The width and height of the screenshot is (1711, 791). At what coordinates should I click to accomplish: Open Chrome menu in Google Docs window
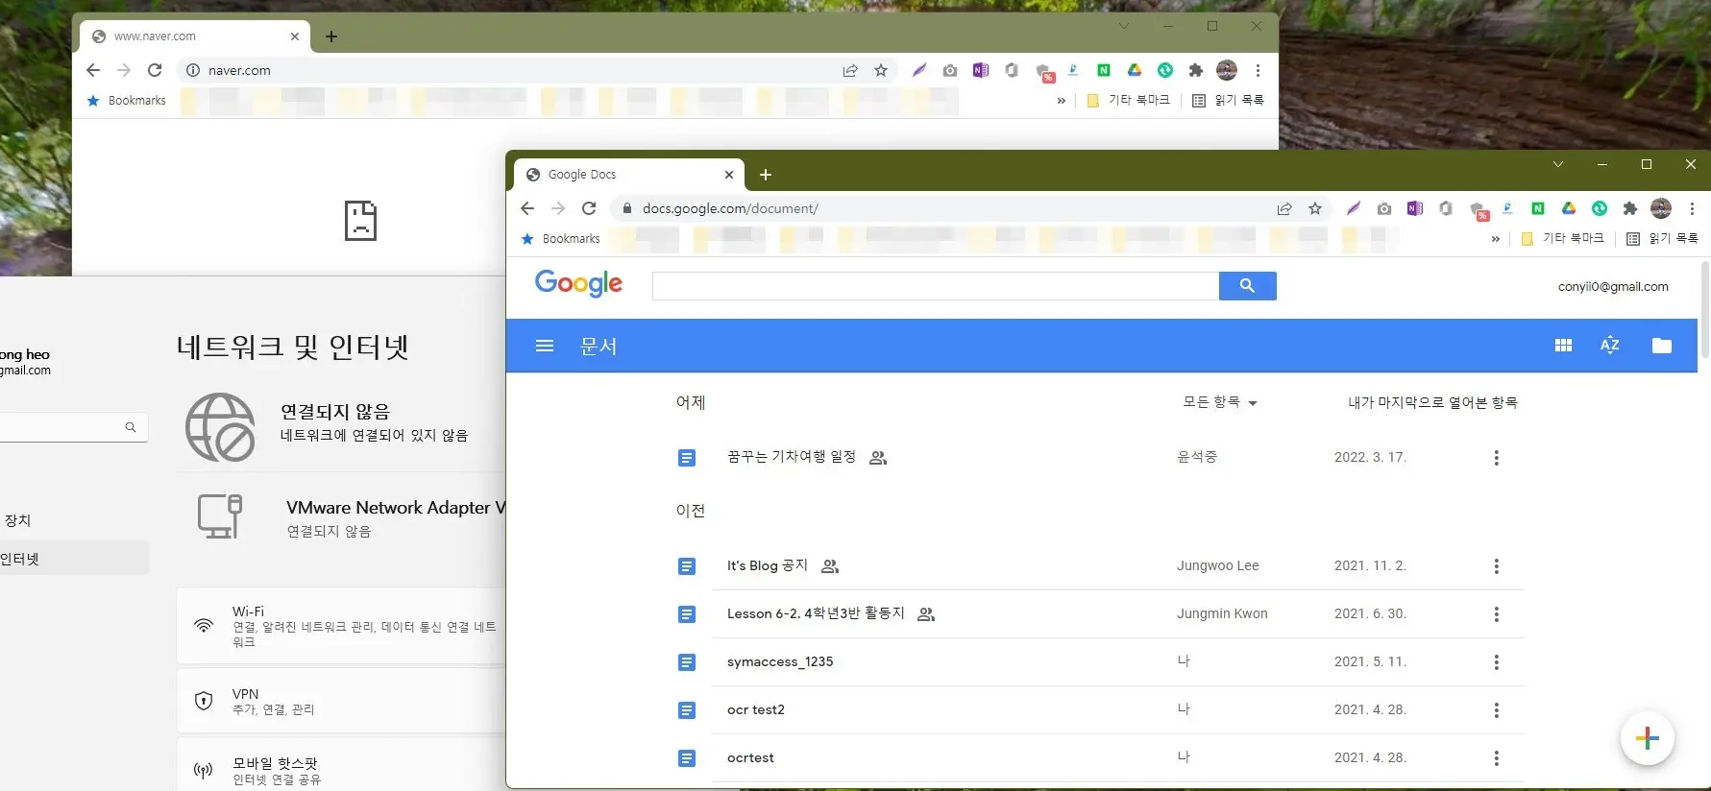(x=1692, y=208)
